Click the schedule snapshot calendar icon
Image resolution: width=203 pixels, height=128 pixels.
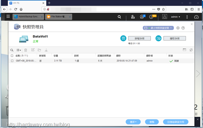[123, 38]
